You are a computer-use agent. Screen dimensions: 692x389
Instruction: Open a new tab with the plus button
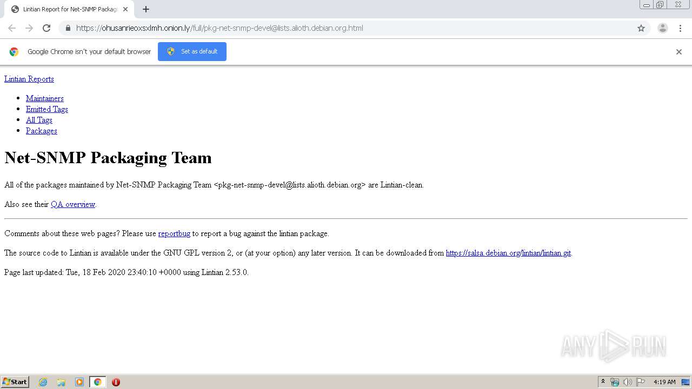point(146,9)
